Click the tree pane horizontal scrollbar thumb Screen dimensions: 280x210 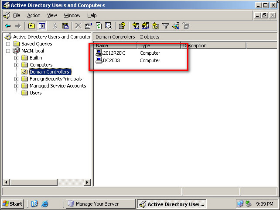(x=34, y=182)
